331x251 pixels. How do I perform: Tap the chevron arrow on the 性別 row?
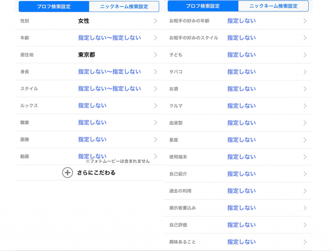pyautogui.click(x=155, y=21)
